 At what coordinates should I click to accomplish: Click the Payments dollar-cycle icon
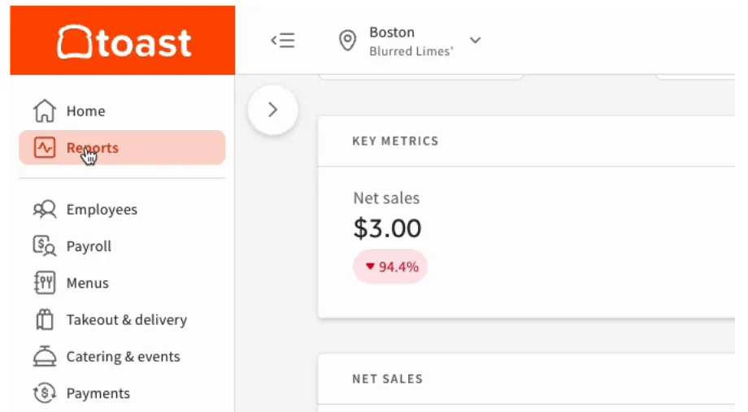(45, 393)
